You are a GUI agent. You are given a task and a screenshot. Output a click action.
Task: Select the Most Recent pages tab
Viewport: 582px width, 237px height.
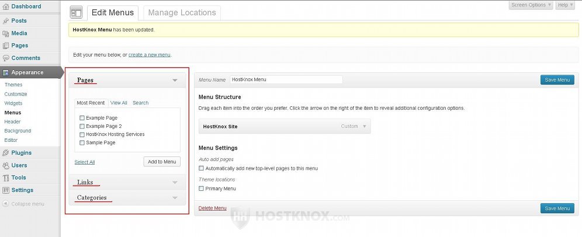click(x=91, y=103)
